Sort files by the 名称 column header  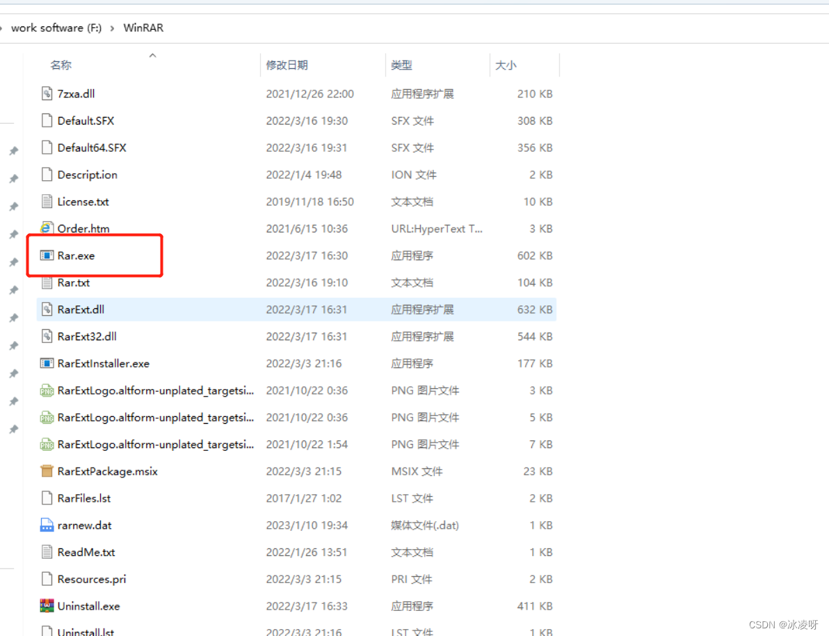click(61, 65)
